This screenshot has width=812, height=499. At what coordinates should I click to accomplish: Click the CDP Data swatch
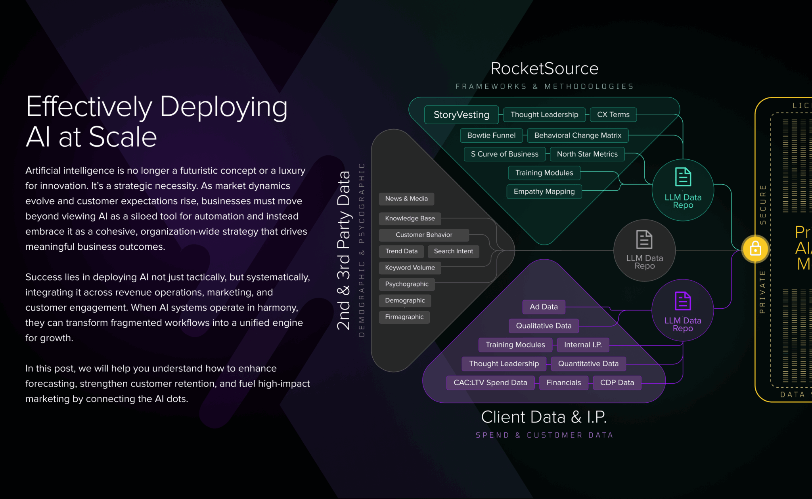point(617,382)
